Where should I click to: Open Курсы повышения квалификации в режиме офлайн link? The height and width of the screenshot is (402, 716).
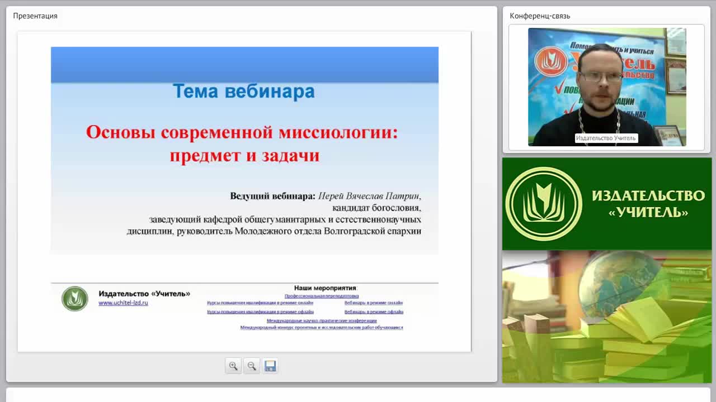pos(260,312)
